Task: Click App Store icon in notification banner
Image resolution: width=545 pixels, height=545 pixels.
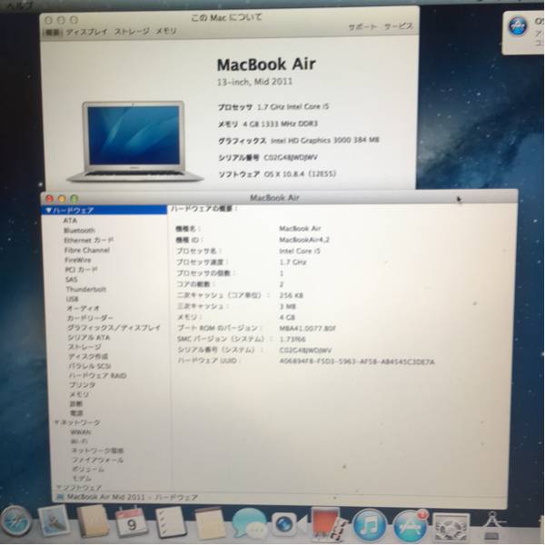Action: pyautogui.click(x=517, y=25)
